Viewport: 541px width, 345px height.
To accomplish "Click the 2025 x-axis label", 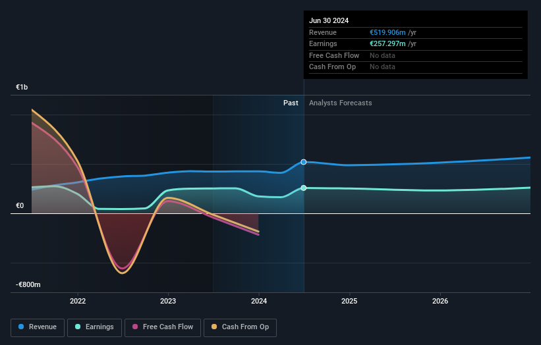I will point(349,301).
